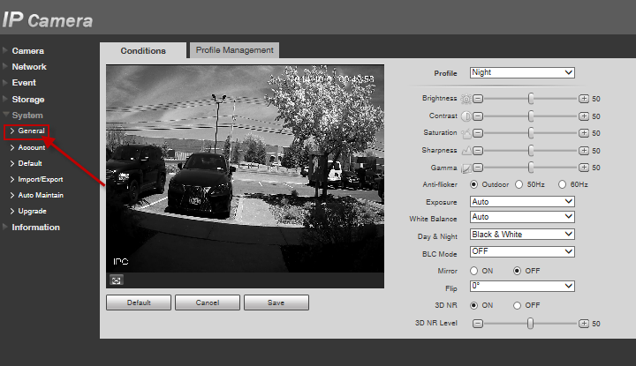The image size is (636, 366).
Task: Open the White Balance dropdown
Action: (522, 217)
